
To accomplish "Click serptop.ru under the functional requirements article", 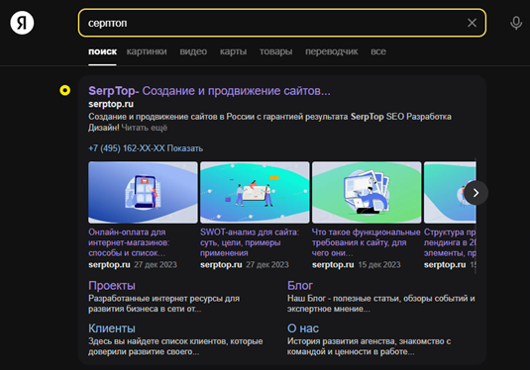I will point(333,265).
